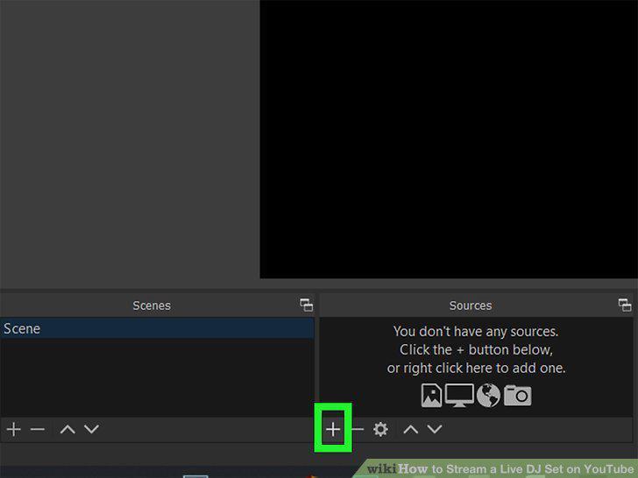638x478 pixels.
Task: Click the 'Sources' panel title
Action: (x=471, y=306)
